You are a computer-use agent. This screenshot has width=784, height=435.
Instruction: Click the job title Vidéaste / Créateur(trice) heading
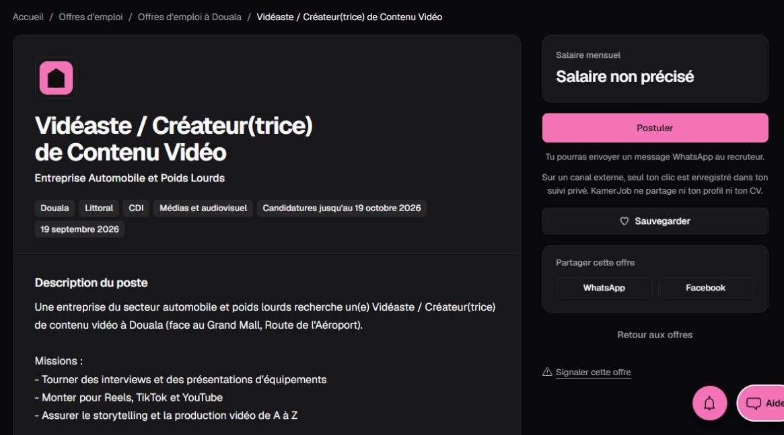coord(174,139)
